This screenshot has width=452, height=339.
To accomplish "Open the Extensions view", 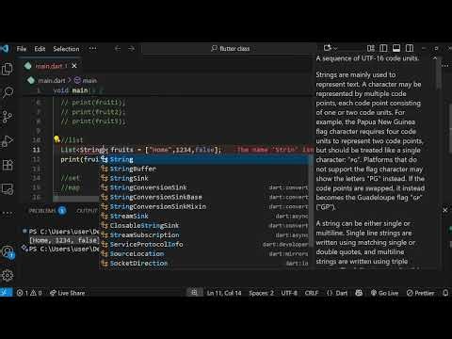I will [x=8, y=165].
